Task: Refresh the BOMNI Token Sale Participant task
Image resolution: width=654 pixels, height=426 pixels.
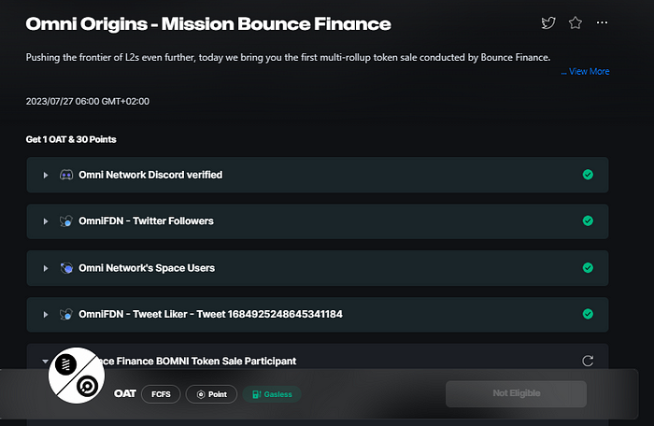Action: (588, 361)
